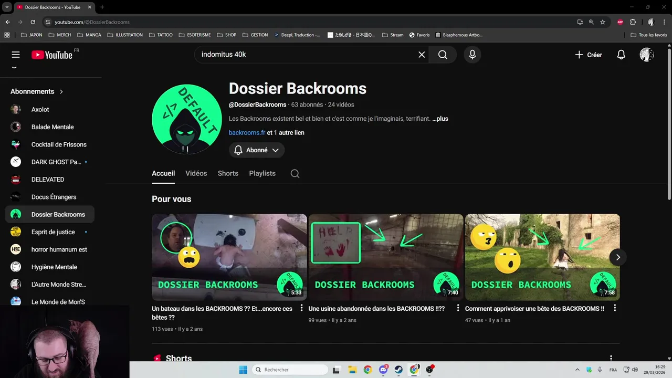Open the title Une usine abandonnée dans les BACKROOMS
The width and height of the screenshot is (672, 378).
pyautogui.click(x=376, y=309)
